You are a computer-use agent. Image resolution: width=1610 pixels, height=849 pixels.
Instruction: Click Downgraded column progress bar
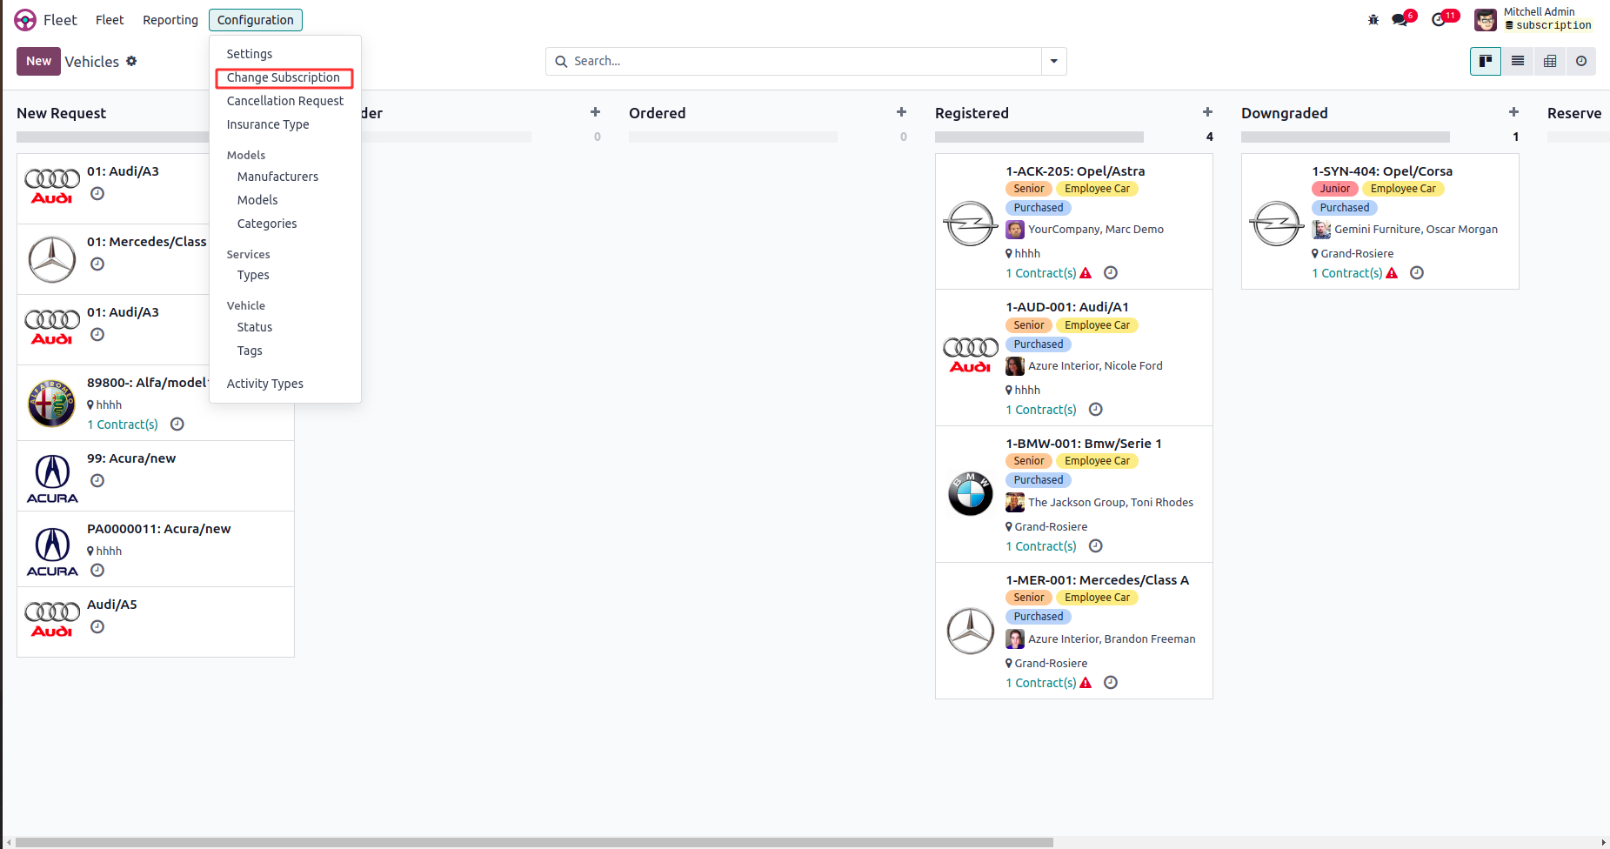point(1346,137)
